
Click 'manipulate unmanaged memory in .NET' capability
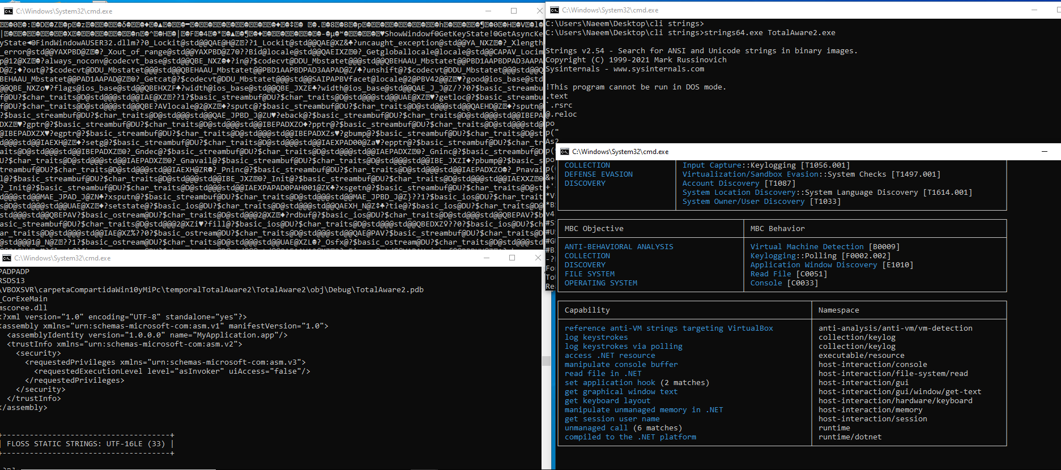644,410
